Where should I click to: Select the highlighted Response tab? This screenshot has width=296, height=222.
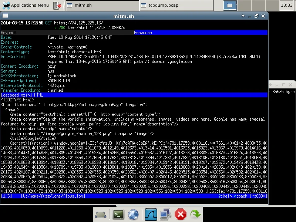point(142,33)
